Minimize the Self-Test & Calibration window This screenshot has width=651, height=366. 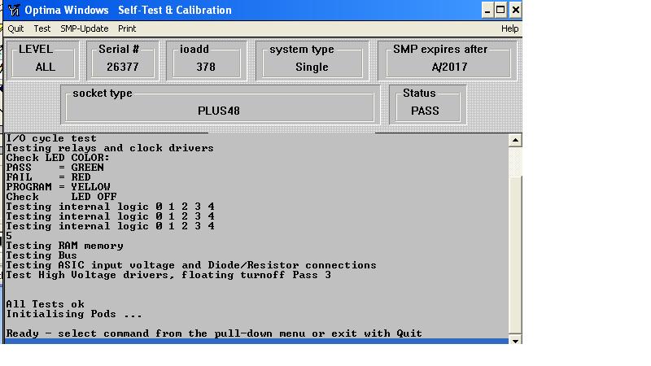click(487, 10)
